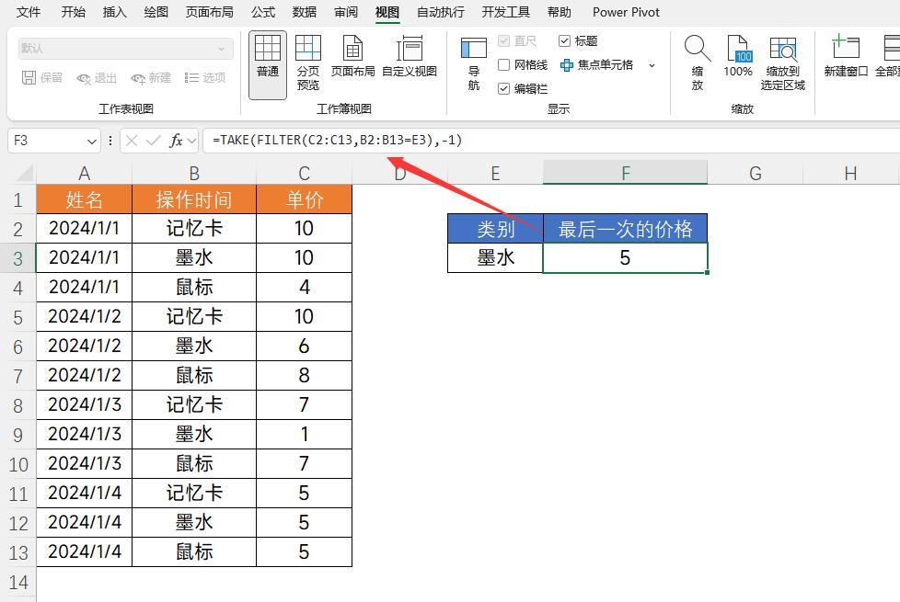Click the Insert Function fx button
This screenshot has width=900, height=602.
pyautogui.click(x=176, y=141)
